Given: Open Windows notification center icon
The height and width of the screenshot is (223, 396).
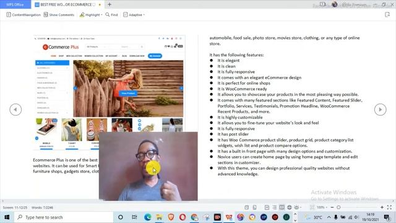Looking at the screenshot, I should [x=387, y=217].
